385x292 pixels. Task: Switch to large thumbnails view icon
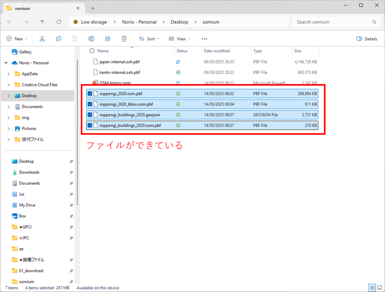pos(379,288)
